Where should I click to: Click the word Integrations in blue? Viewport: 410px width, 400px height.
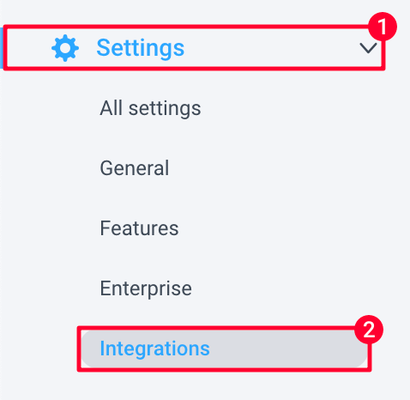pos(154,348)
